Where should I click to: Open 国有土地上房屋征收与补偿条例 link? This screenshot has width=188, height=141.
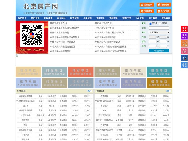pos(65,28)
